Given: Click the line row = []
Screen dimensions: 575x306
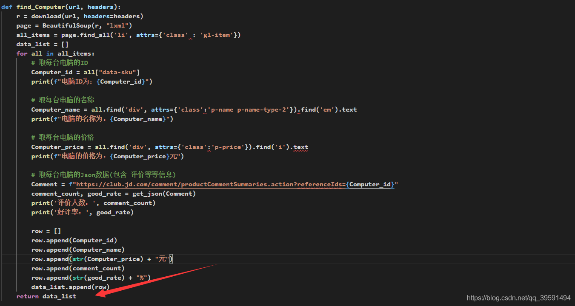Looking at the screenshot, I should [46, 231].
